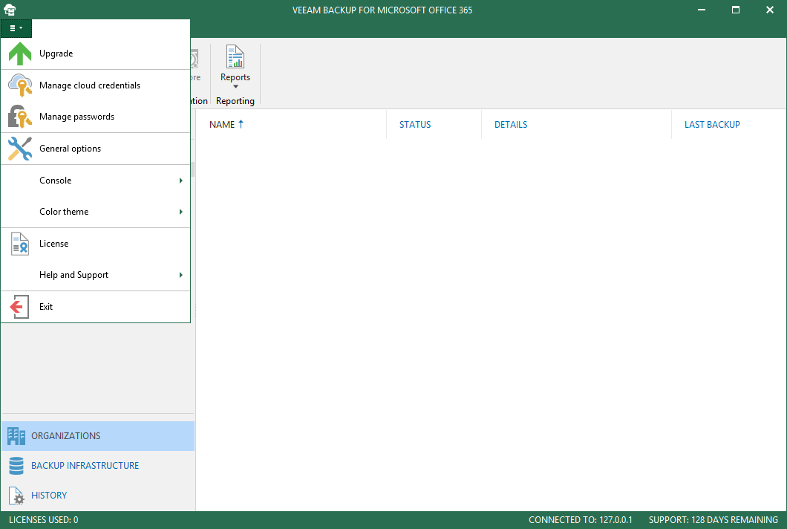
Task: Click CONNECTED TO: 127.0.0.1 status text
Action: pyautogui.click(x=580, y=520)
